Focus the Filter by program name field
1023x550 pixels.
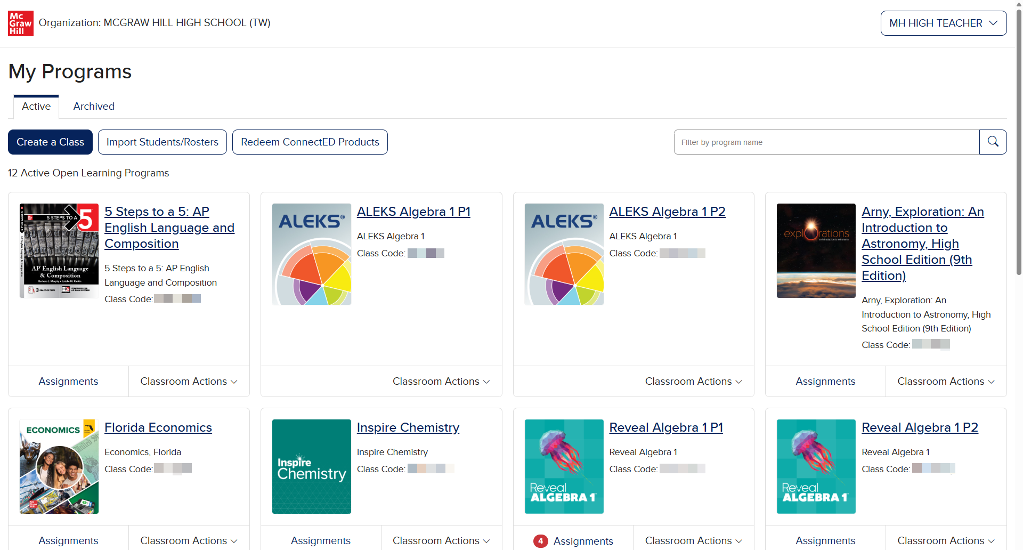point(826,142)
